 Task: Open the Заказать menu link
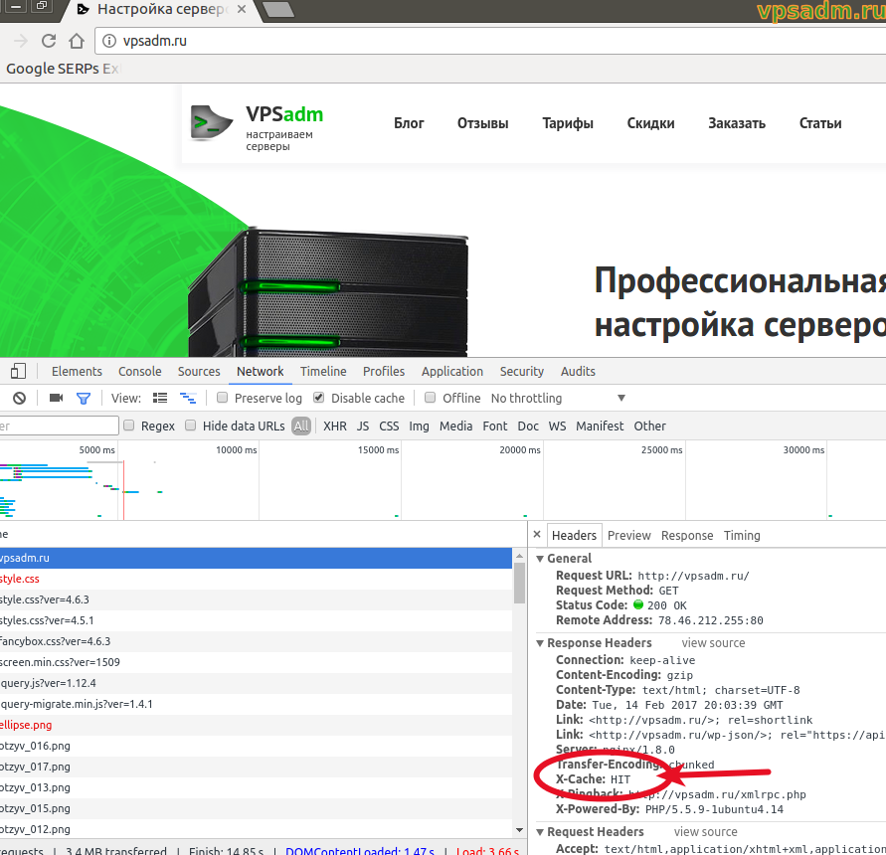(x=737, y=123)
